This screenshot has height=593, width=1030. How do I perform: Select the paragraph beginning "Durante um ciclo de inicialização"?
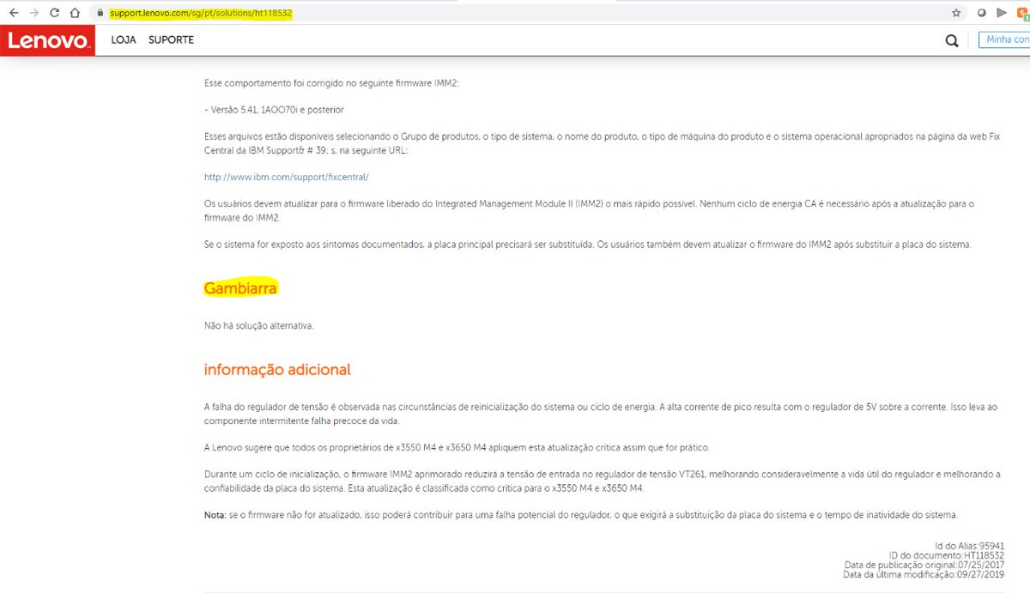[x=602, y=481]
